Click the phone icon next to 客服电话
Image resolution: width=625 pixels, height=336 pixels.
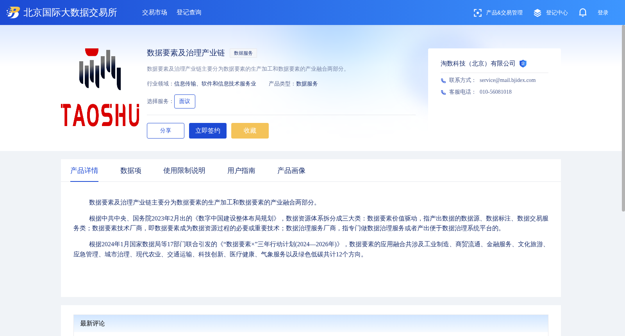click(x=443, y=92)
